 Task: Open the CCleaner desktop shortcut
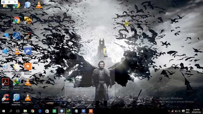pyautogui.click(x=5, y=98)
